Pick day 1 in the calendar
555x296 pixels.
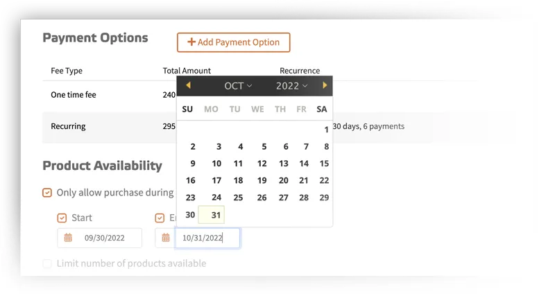click(326, 130)
